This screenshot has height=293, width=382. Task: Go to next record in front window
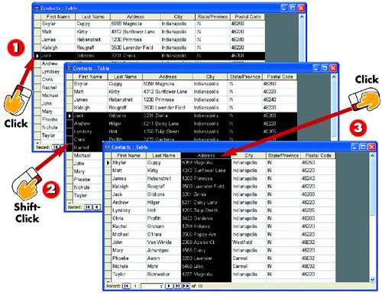click(169, 286)
